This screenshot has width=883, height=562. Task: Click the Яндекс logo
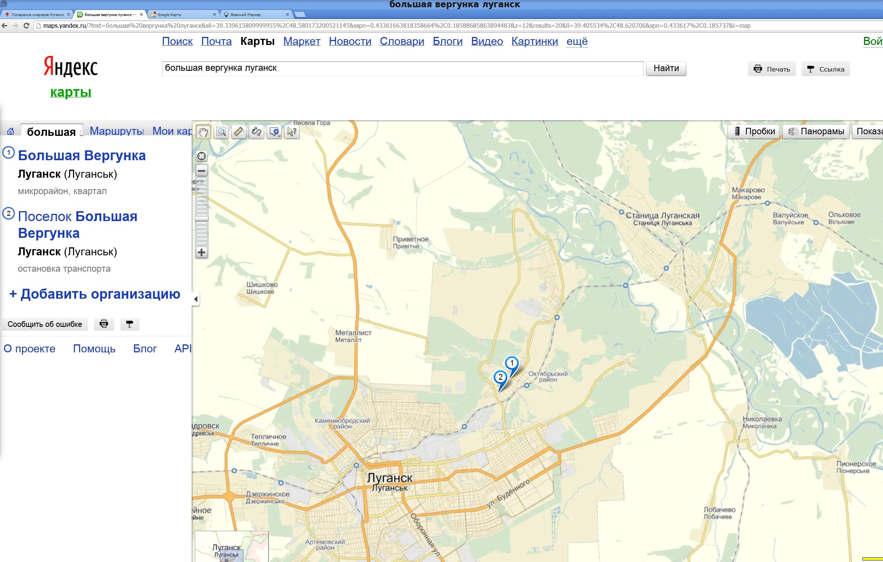71,67
